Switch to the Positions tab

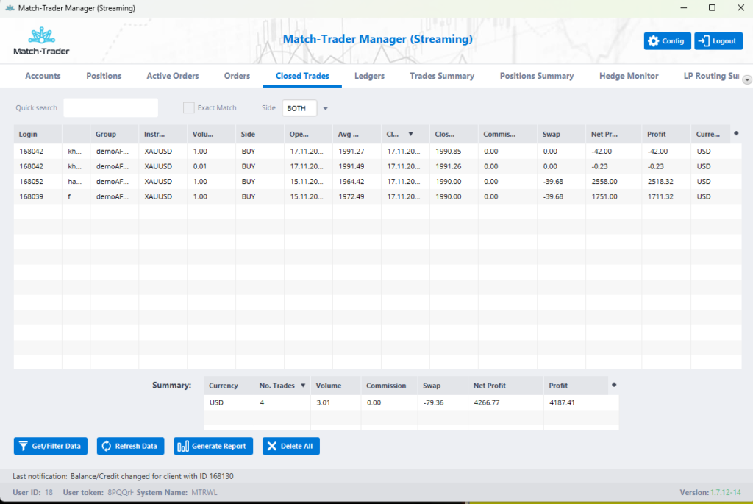104,76
